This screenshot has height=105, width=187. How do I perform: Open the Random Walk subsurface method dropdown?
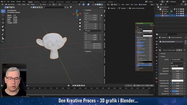click(x=176, y=66)
